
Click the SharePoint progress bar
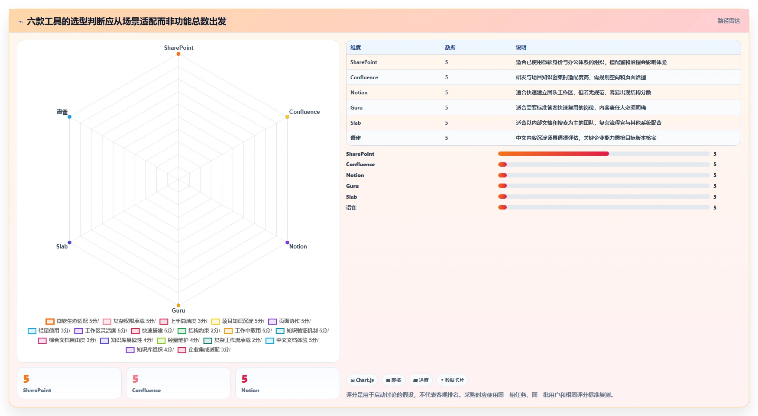(604, 154)
